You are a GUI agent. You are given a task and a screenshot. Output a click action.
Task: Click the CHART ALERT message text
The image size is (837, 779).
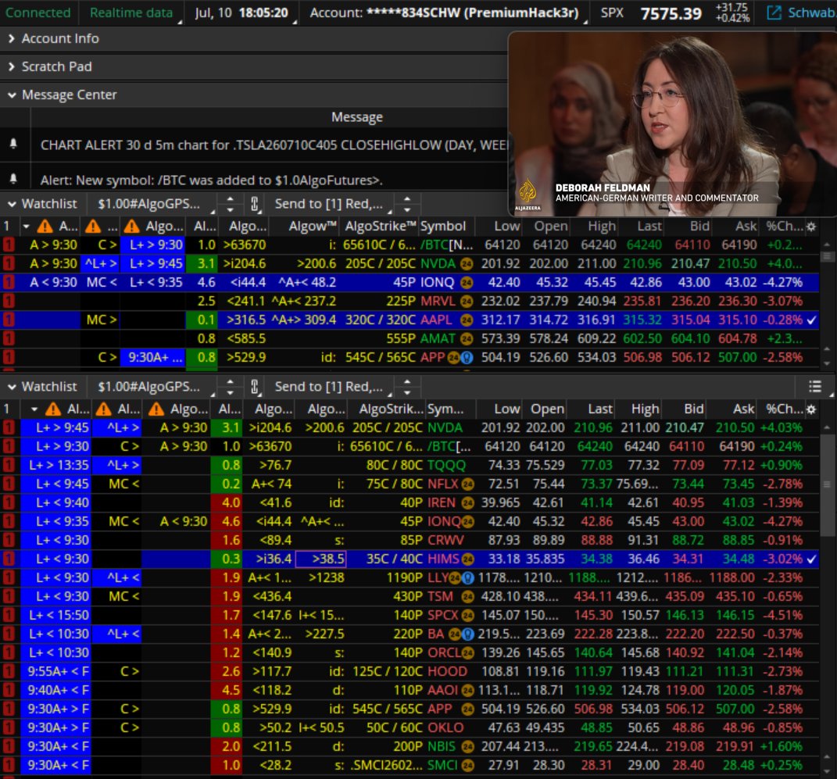pyautogui.click(x=274, y=145)
